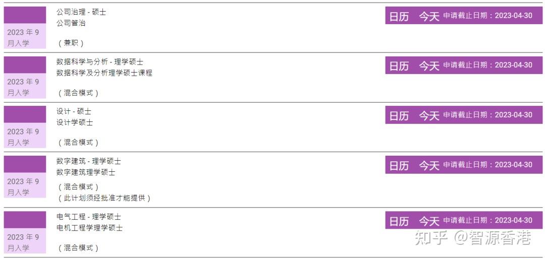Click 日历 in the 数字建筑 row
Viewport: 545px width, 260px height.
(x=399, y=165)
